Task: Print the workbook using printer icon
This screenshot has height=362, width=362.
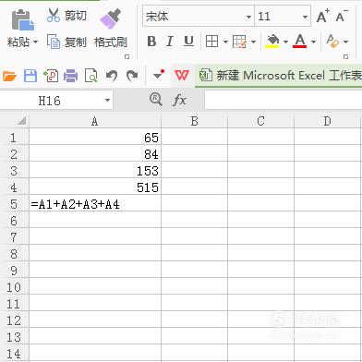Action: (x=70, y=76)
